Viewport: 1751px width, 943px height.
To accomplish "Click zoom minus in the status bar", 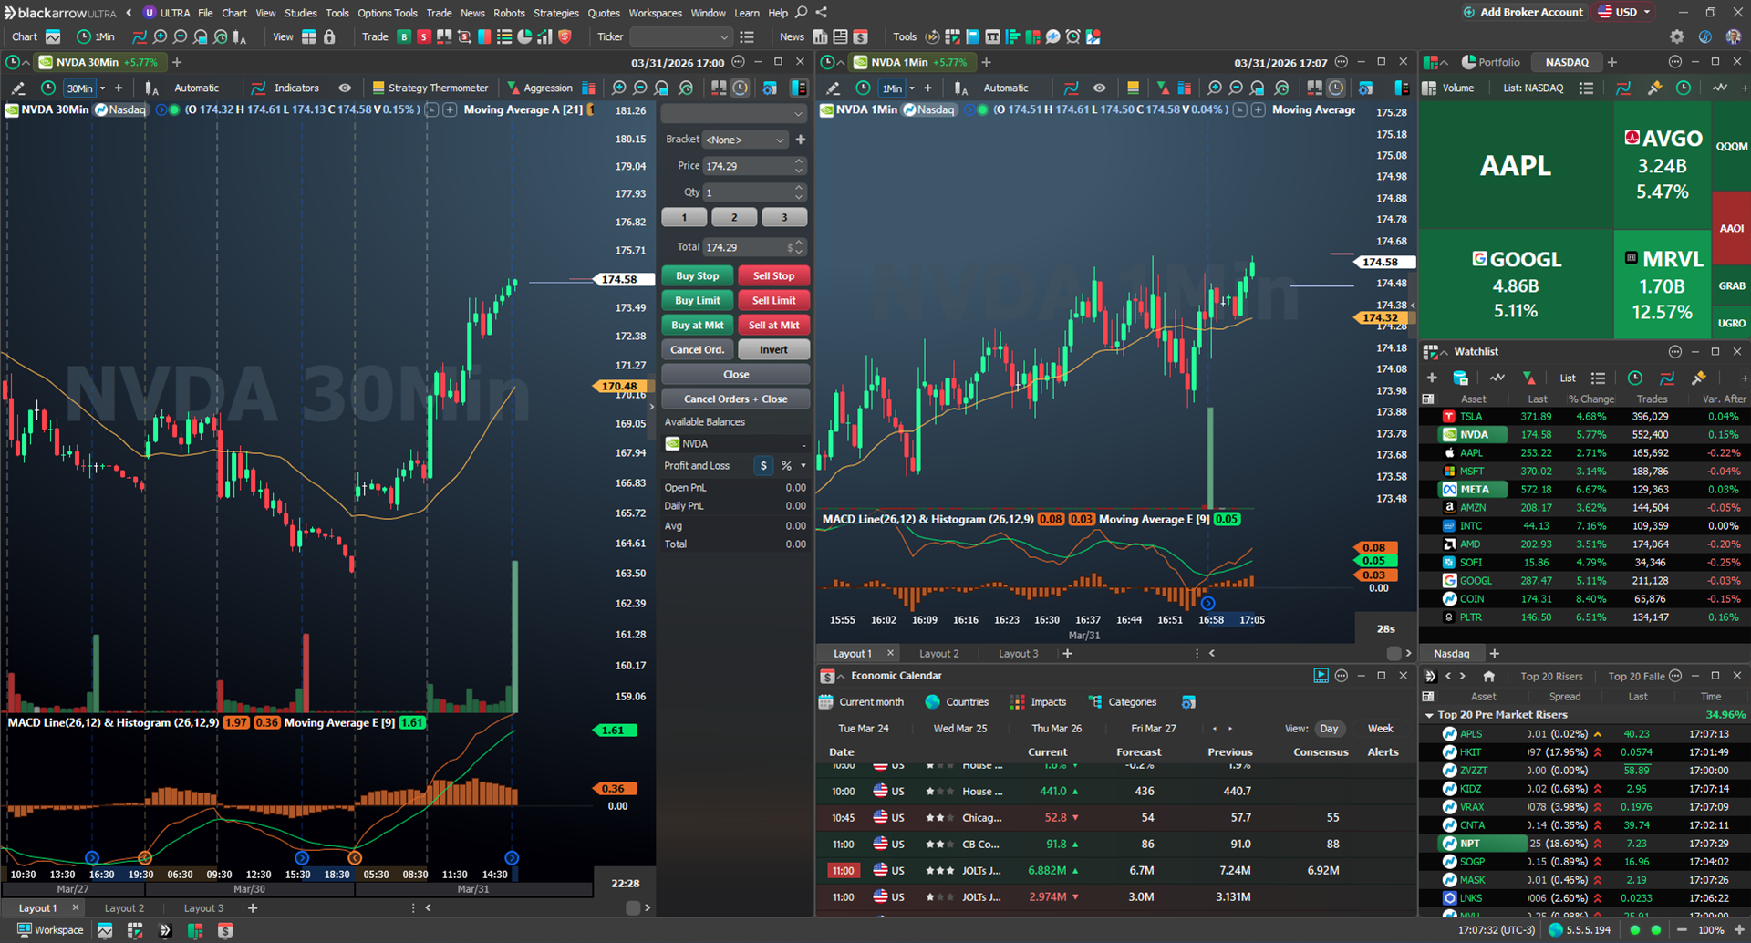I will pos(1682,930).
